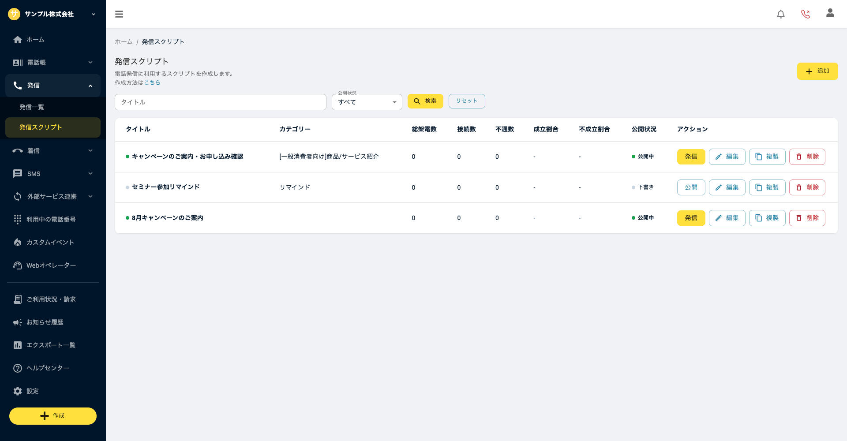The image size is (847, 441).
Task: Click 発信 for 8月キャンペーンのご案内 row
Action: tap(691, 218)
